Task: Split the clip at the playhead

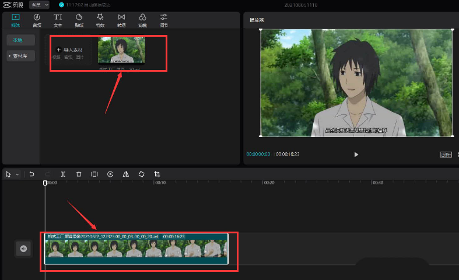Action: click(x=63, y=174)
